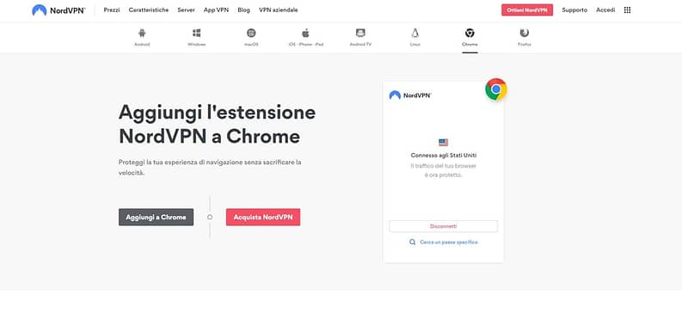Image resolution: width=682 pixels, height=313 pixels.
Task: Click the Ottieni NordVPN button
Action: coord(527,10)
